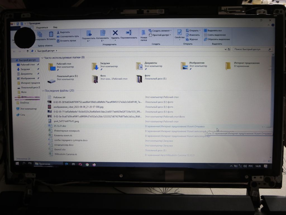Click the refresh icon beside the address bar
286x215 pixels.
[229, 49]
